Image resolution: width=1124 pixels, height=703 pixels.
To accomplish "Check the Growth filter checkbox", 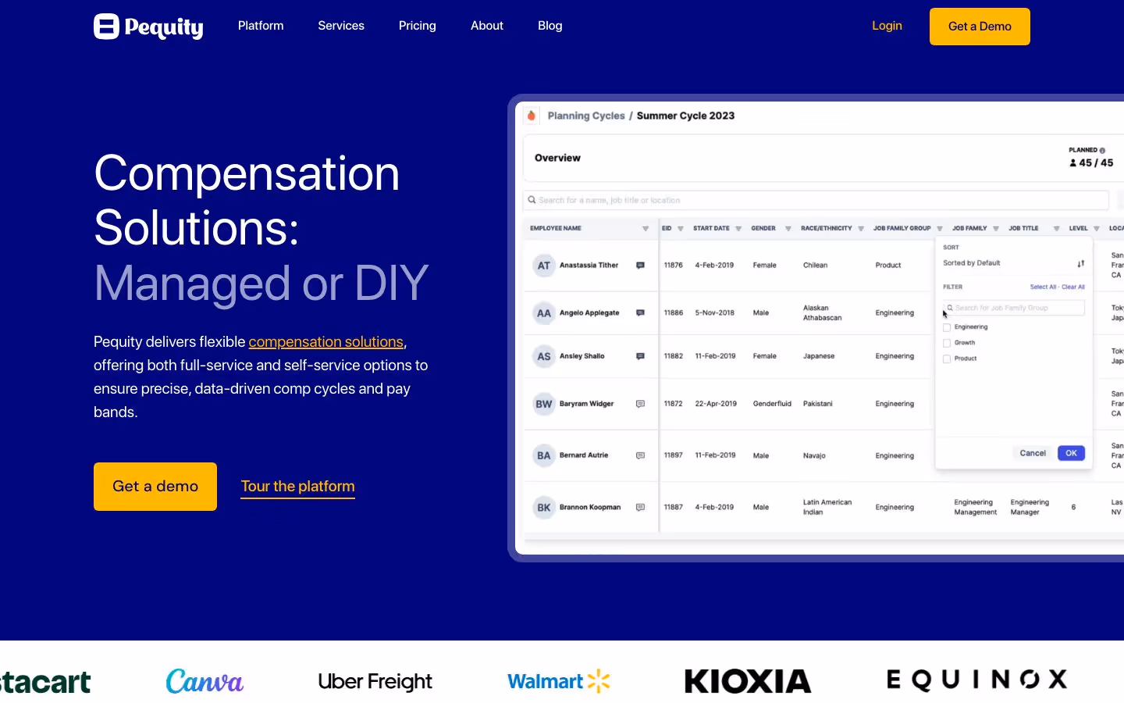I will tap(947, 343).
